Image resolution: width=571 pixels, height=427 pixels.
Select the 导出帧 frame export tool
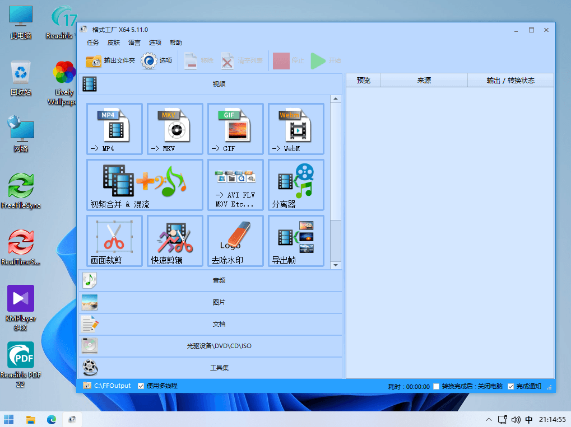point(296,241)
